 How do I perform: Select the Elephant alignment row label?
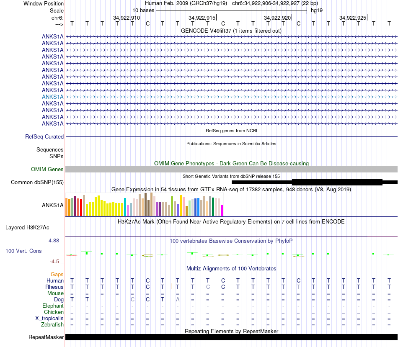[53, 306]
